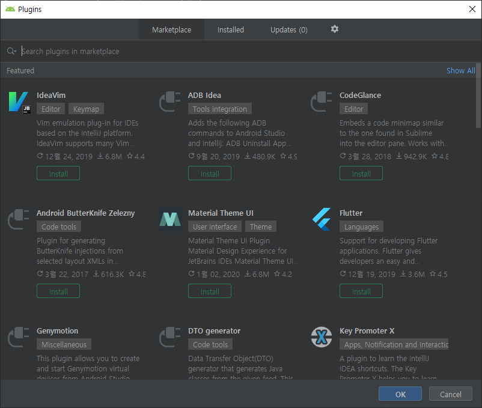Click Code tools tag under ButterKnife Zelezny
482x408 pixels.
tap(59, 227)
